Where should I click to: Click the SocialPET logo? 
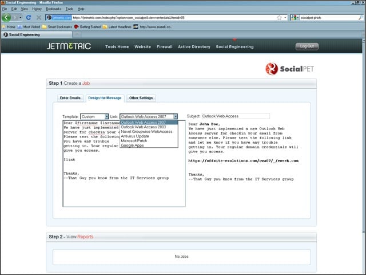point(289,69)
